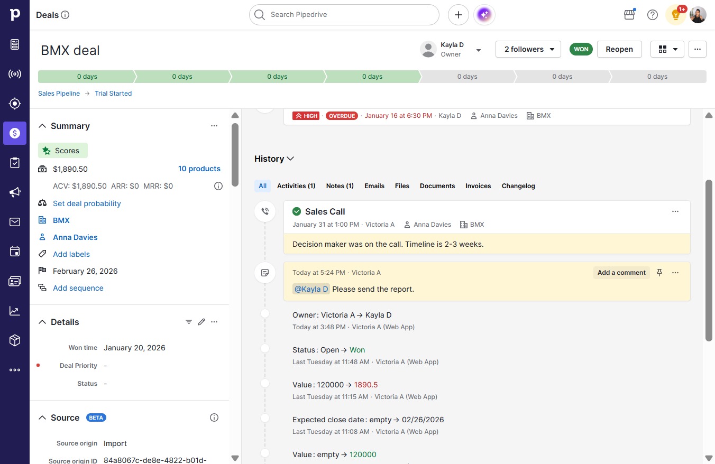Open the Anna Davies contact link in Summary
This screenshot has width=715, height=464.
tap(75, 237)
